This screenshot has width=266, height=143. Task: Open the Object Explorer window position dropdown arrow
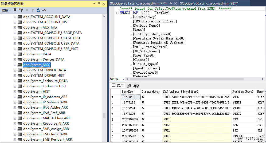[94, 3]
